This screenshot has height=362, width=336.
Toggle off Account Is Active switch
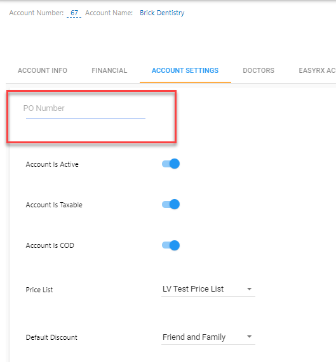[171, 164]
